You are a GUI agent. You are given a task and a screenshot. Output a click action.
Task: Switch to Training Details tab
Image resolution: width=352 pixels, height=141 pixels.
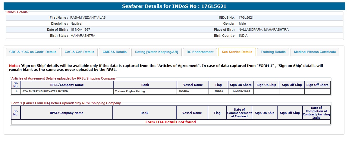(273, 52)
